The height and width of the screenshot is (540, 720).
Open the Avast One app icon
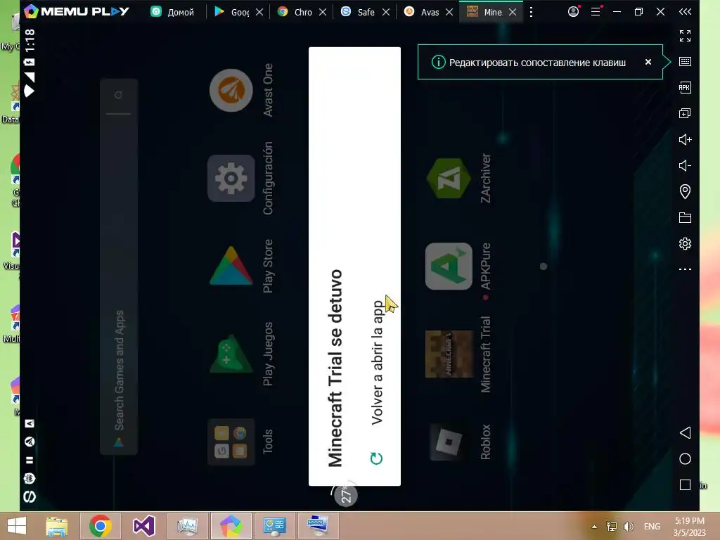click(231, 90)
